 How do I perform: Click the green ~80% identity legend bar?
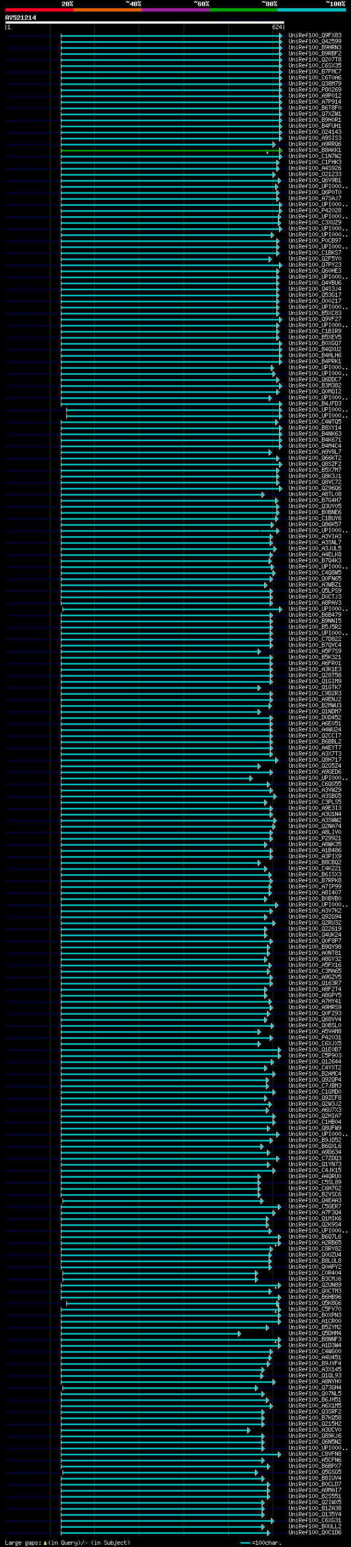[244, 10]
